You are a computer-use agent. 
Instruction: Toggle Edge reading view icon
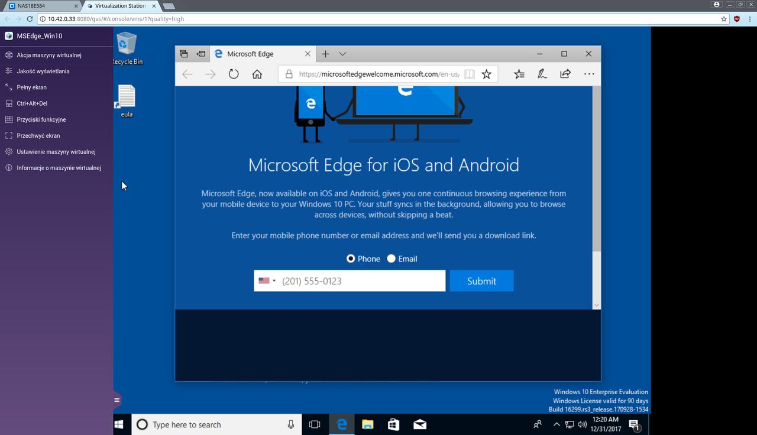[x=469, y=74]
